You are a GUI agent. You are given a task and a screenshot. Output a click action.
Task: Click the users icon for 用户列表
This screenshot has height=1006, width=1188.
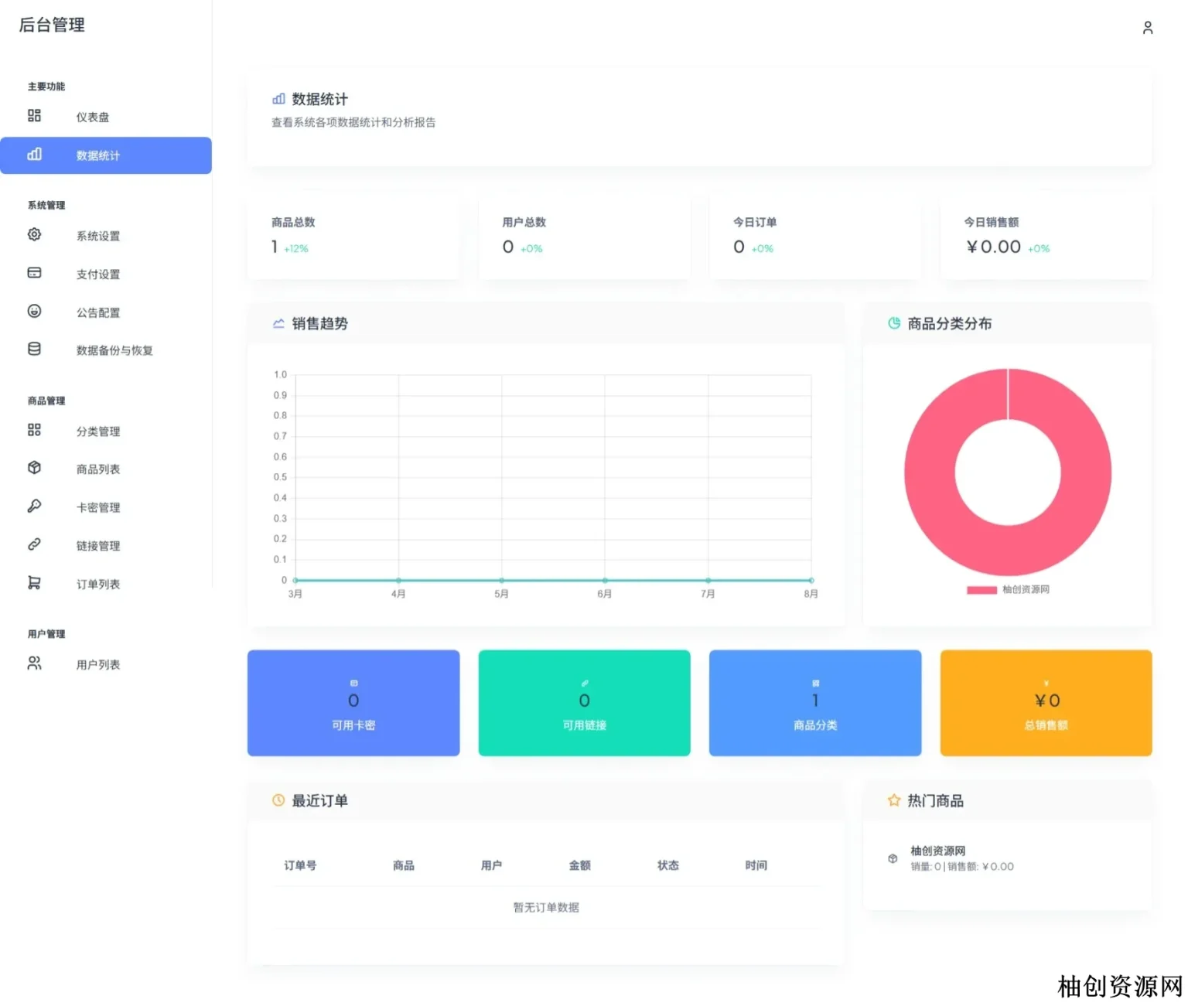34,663
